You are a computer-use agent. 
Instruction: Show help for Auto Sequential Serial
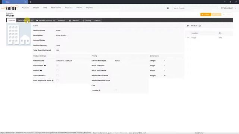(52, 80)
